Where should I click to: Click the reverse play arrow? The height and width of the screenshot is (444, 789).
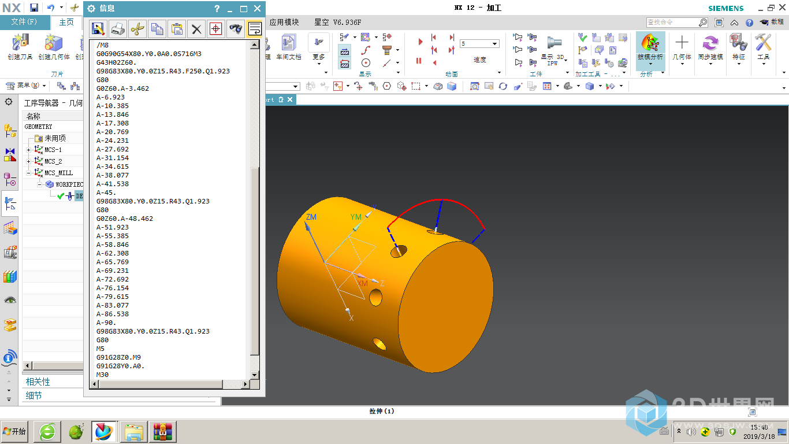pos(434,62)
